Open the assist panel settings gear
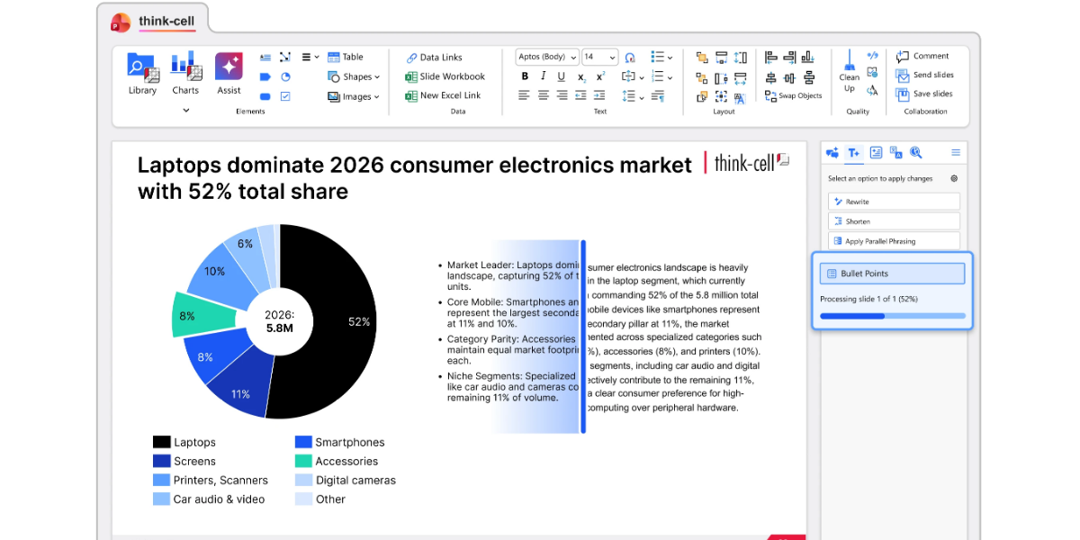 pos(954,178)
